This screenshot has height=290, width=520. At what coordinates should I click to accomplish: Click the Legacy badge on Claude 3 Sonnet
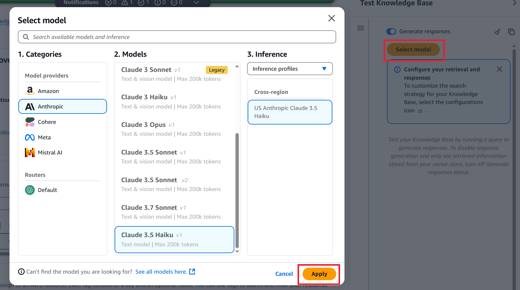[x=217, y=70]
